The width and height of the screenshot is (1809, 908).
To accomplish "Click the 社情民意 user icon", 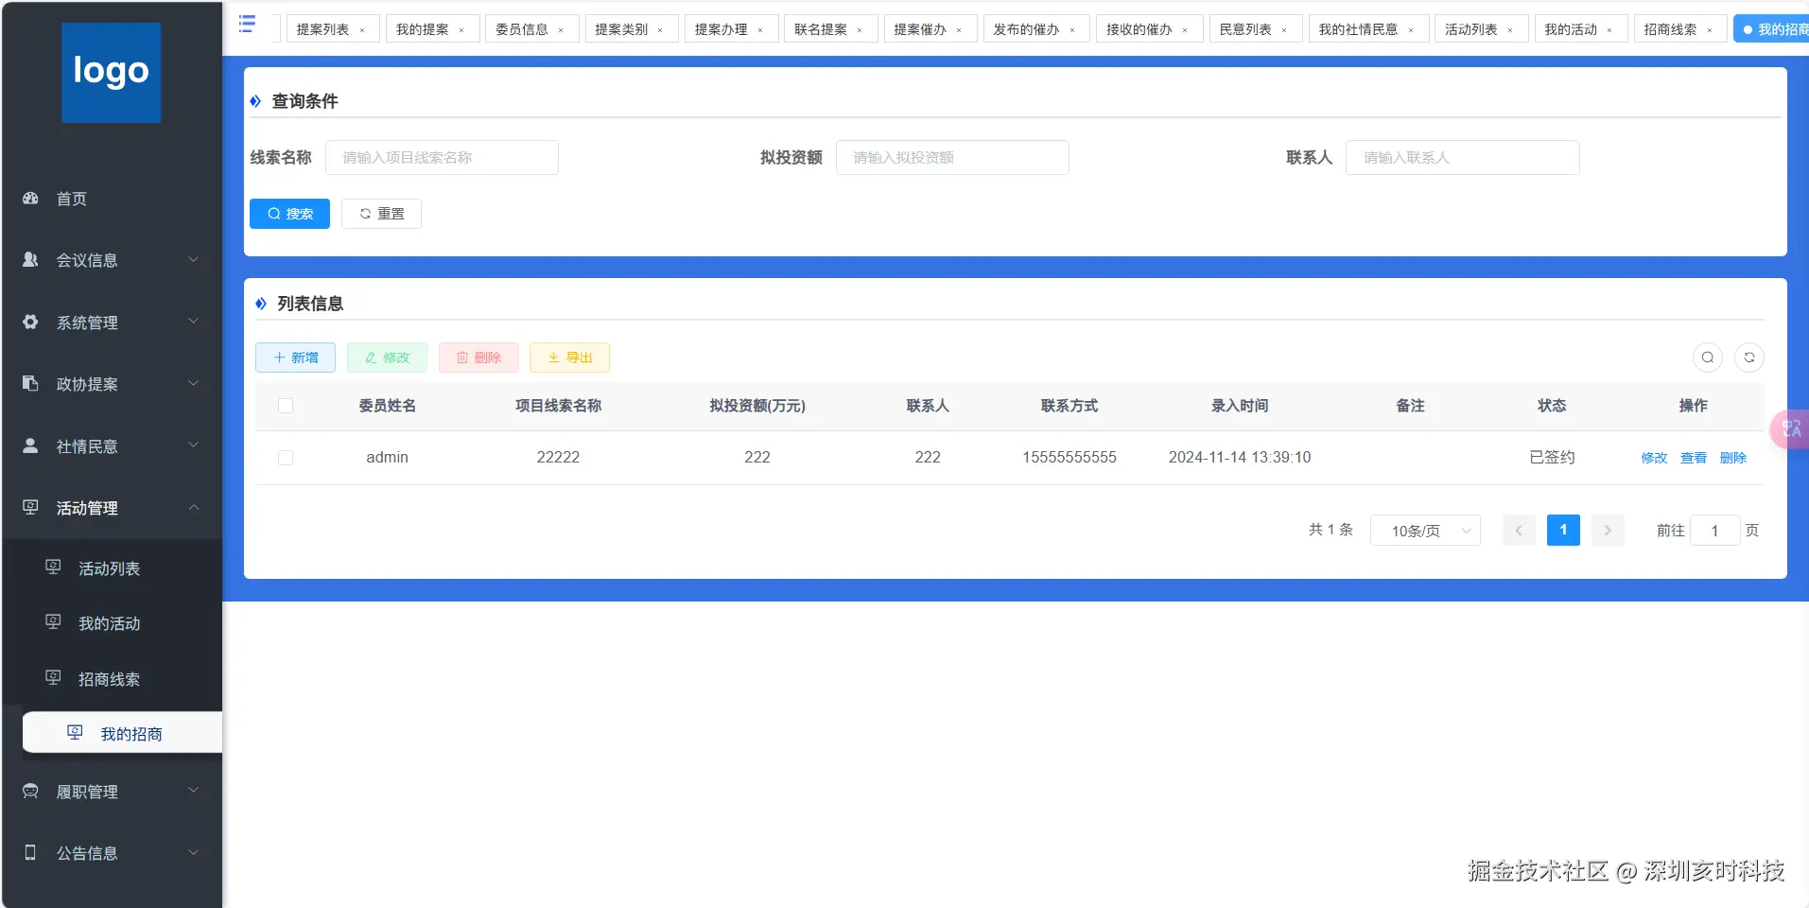I will (x=30, y=446).
